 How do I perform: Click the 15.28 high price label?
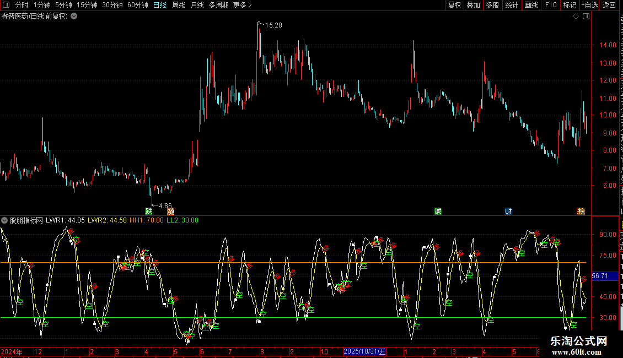(273, 25)
